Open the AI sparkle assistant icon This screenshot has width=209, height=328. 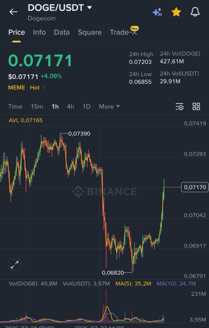pyautogui.click(x=157, y=12)
